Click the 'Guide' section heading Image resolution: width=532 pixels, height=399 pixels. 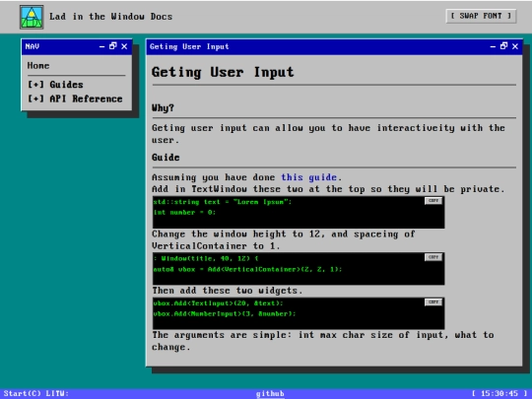tap(166, 158)
